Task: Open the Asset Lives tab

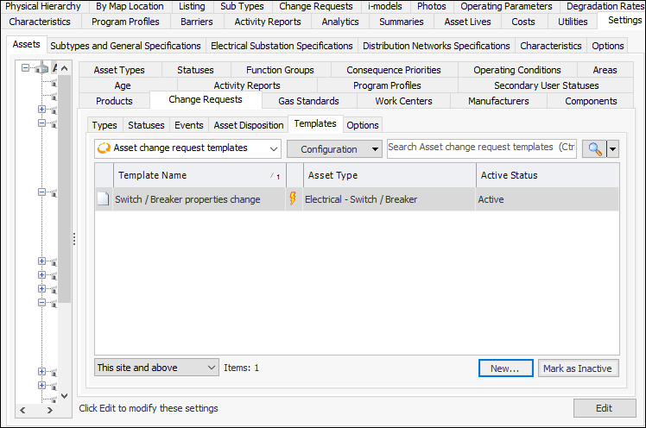Action: (467, 22)
